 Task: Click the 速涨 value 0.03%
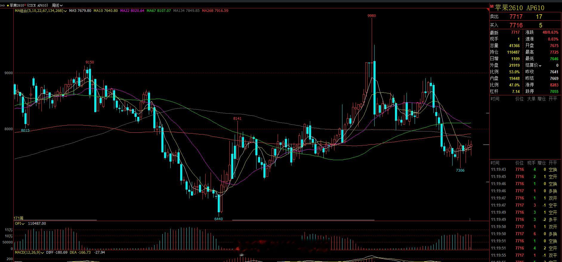553,39
